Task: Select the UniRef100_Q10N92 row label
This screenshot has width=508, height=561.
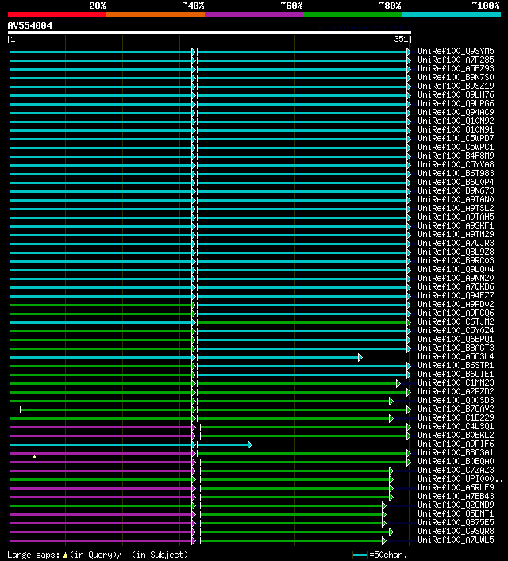Action: (456, 121)
